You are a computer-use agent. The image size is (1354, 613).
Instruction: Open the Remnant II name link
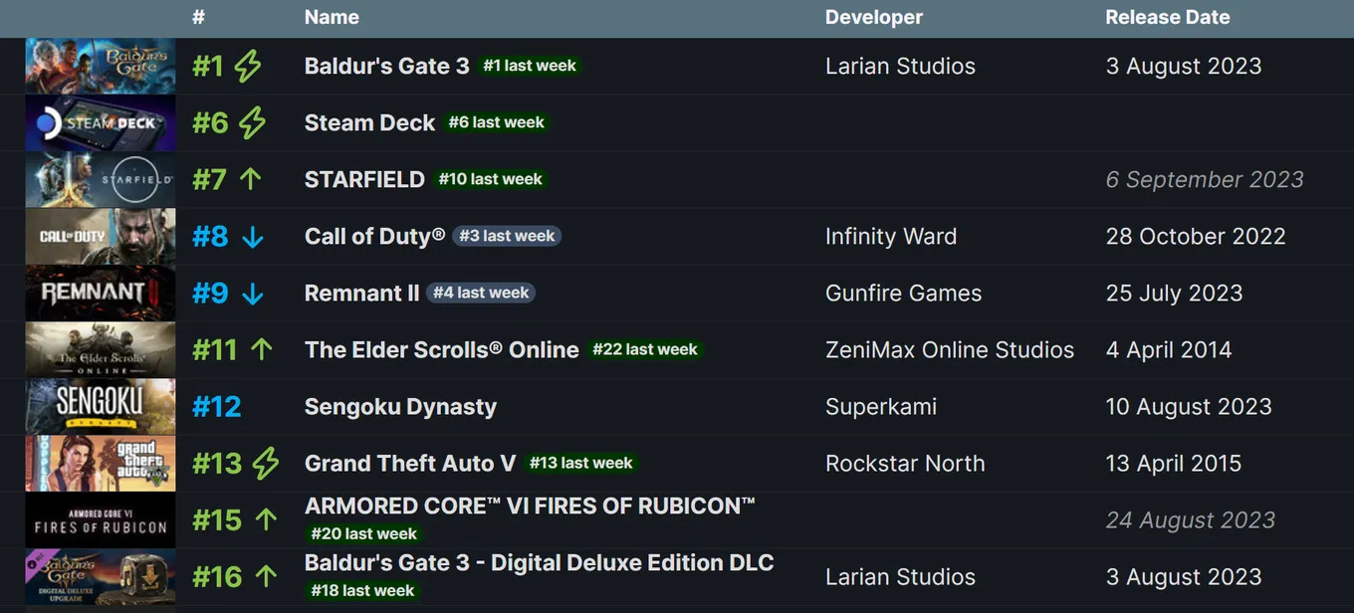[361, 294]
